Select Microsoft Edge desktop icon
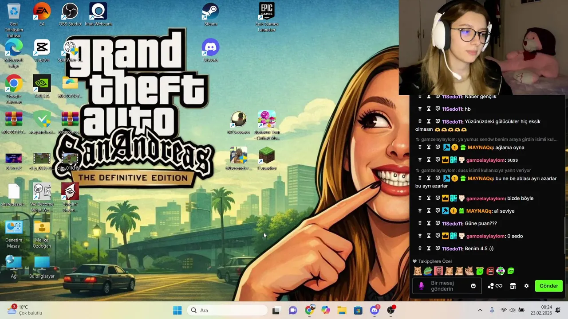The image size is (568, 319). [x=14, y=53]
